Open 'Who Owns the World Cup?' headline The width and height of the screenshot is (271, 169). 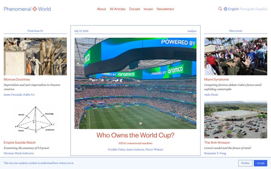tap(135, 135)
